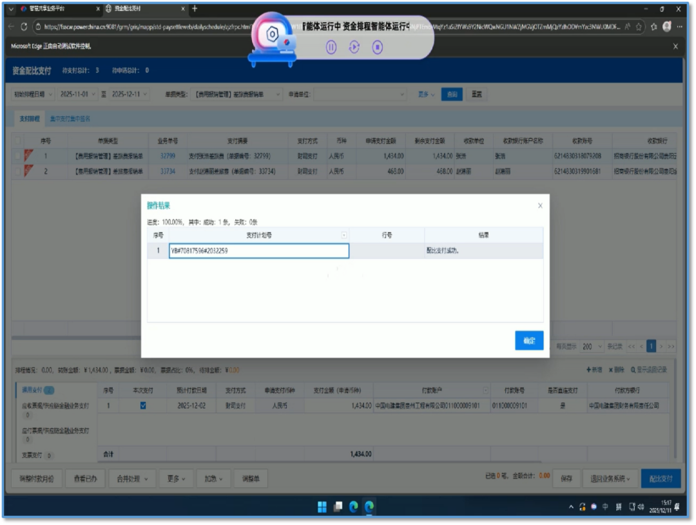The height and width of the screenshot is (525, 696).
Task: Click the 配比支付 button at bottom right
Action: point(661,479)
